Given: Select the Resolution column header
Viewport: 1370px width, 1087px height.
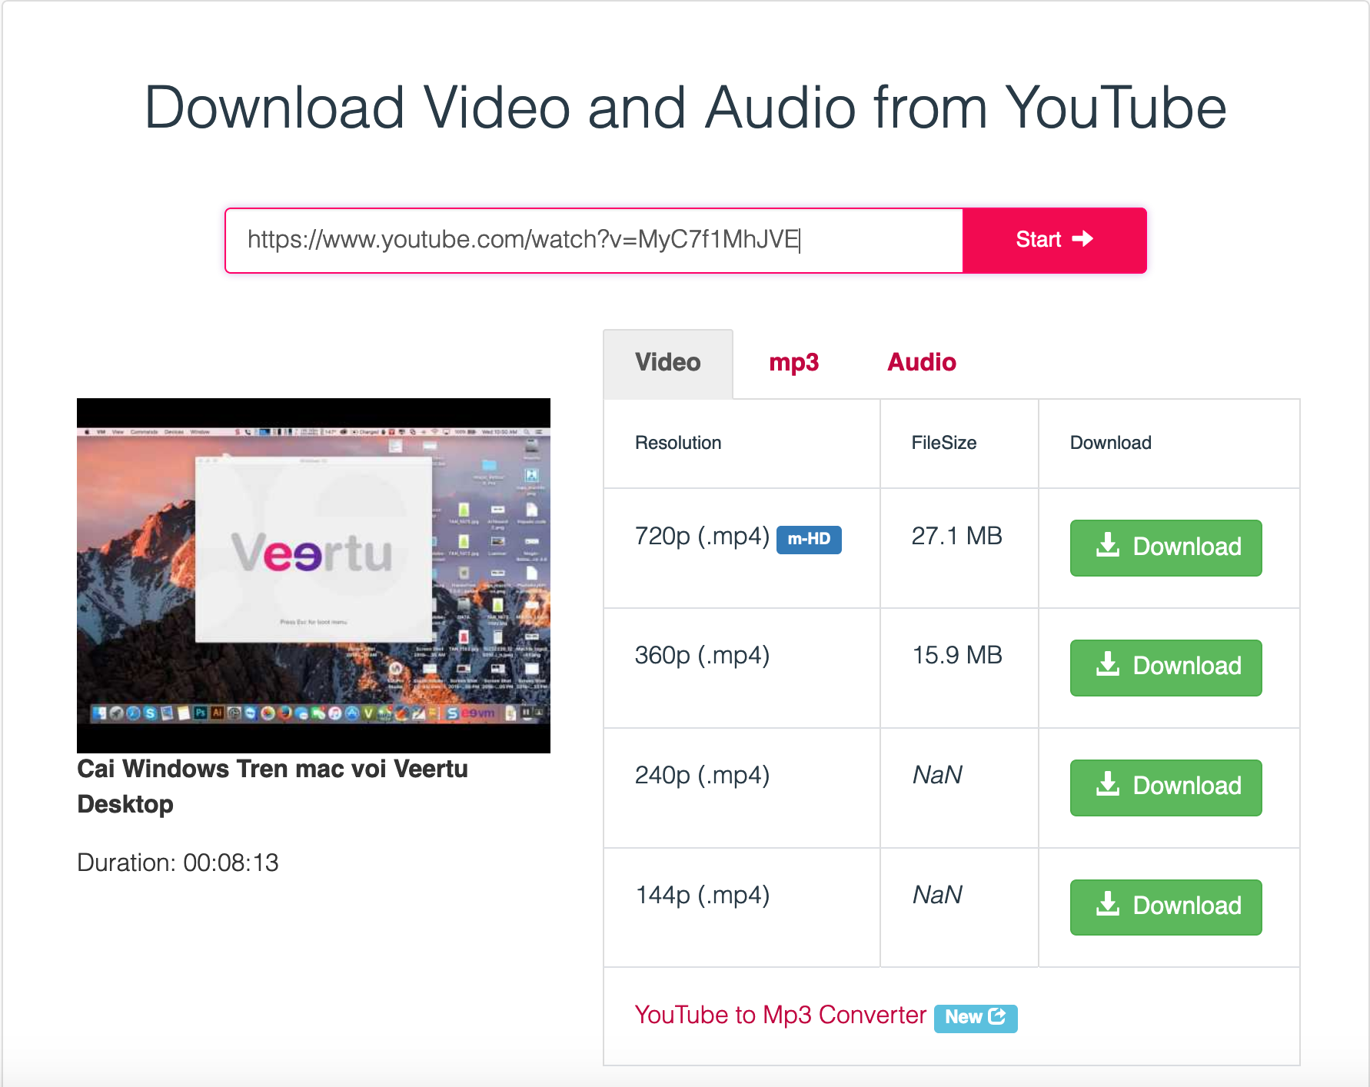Looking at the screenshot, I should (x=677, y=443).
